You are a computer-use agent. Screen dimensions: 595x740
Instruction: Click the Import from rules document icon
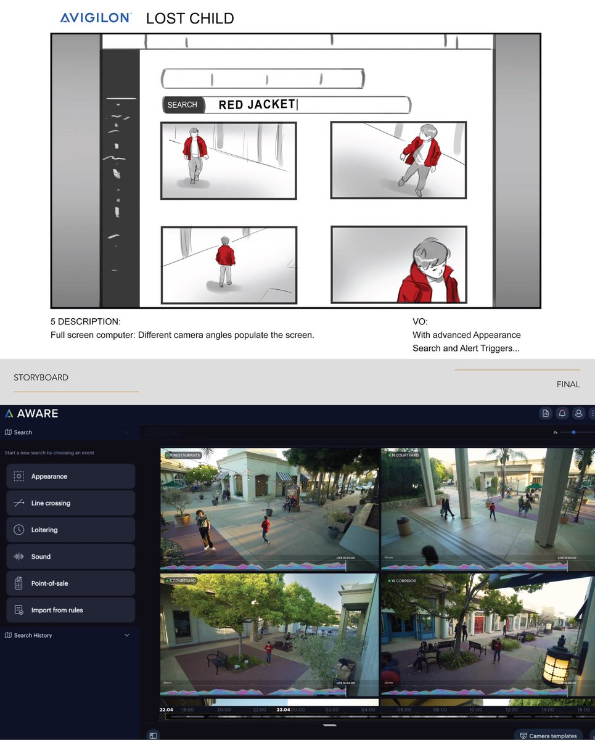tap(19, 610)
